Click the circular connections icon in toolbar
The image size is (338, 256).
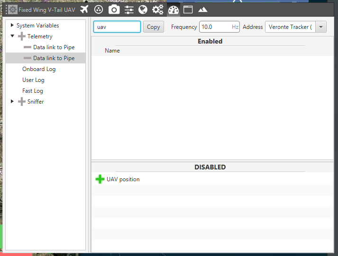(x=99, y=9)
